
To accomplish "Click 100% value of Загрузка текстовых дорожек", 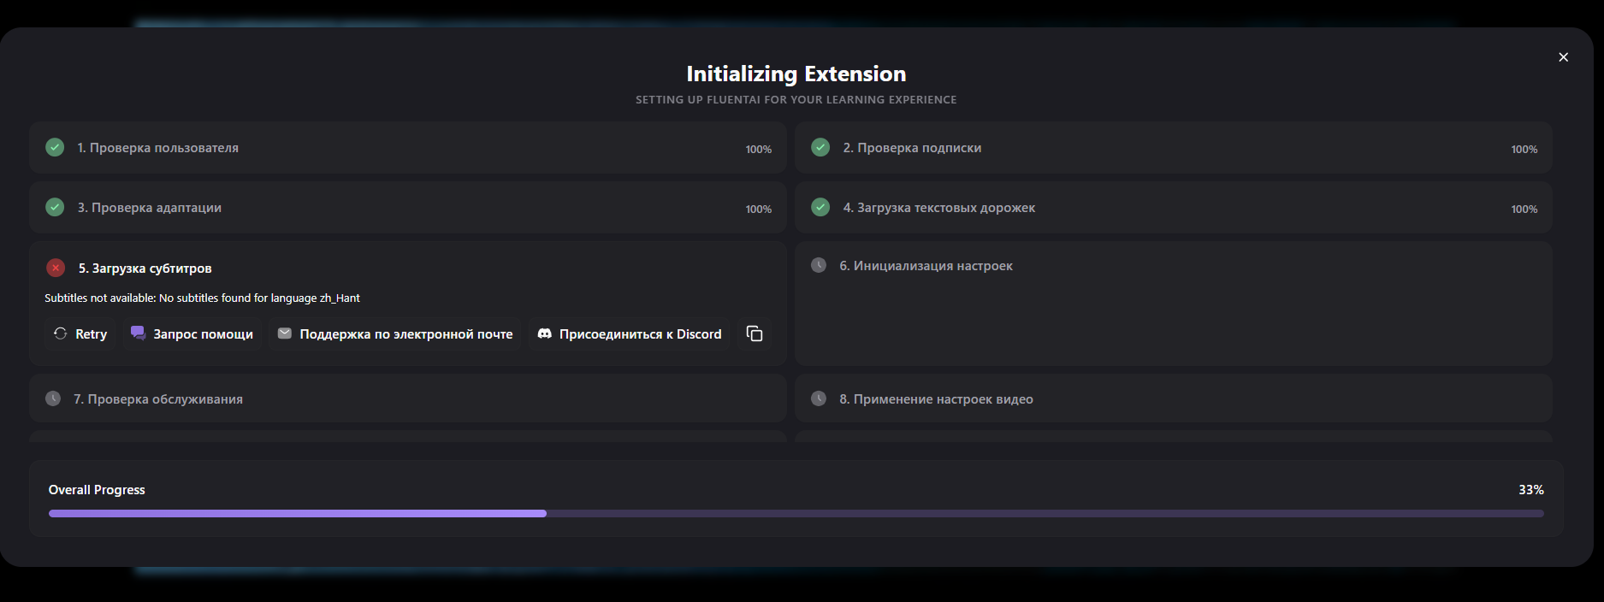I will (1524, 210).
